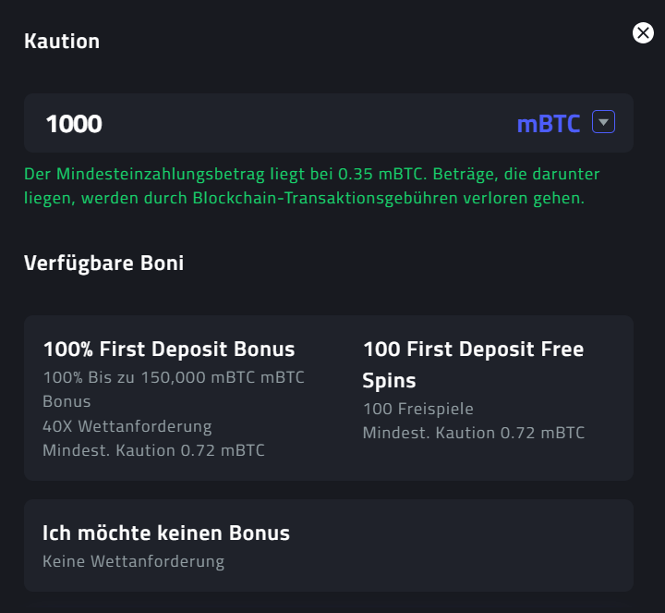The height and width of the screenshot is (613, 665).
Task: Click the "Keine Wettanforderung" subtitle
Action: (x=133, y=561)
